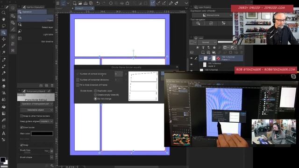
Task: Click the layer opacity slider
Action: pyautogui.click(x=225, y=42)
